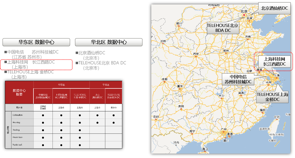295x158 pixels.
Task: Click the 华东区 数据中心 header button
Action: [36, 42]
